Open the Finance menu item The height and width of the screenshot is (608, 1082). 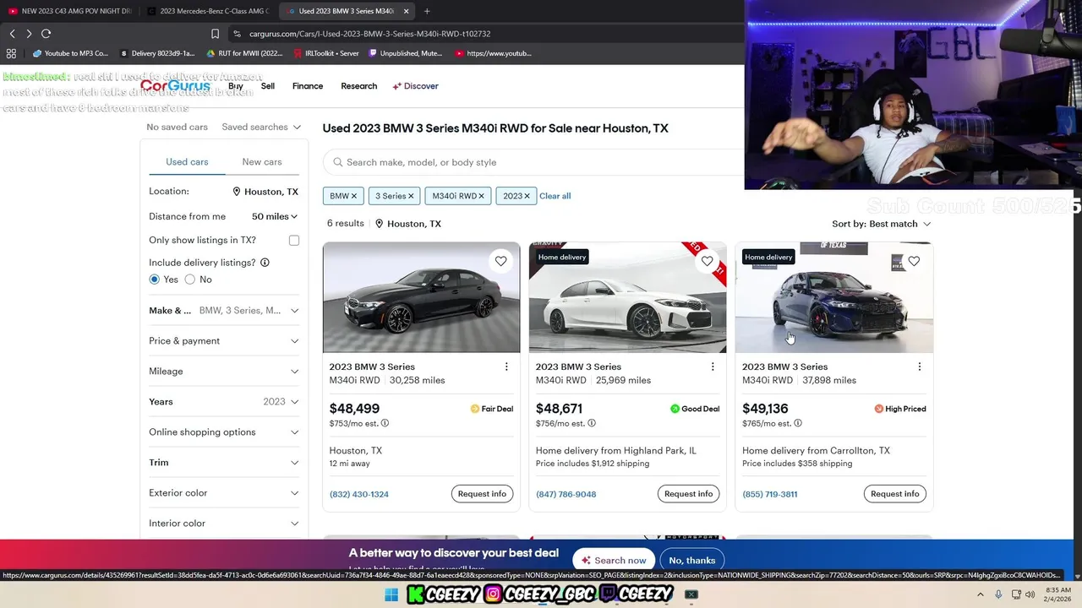[308, 86]
